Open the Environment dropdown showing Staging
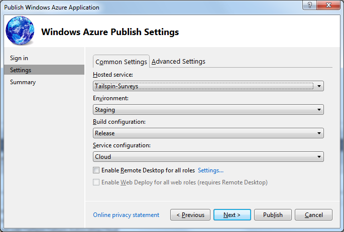The image size is (344, 232). (208, 110)
